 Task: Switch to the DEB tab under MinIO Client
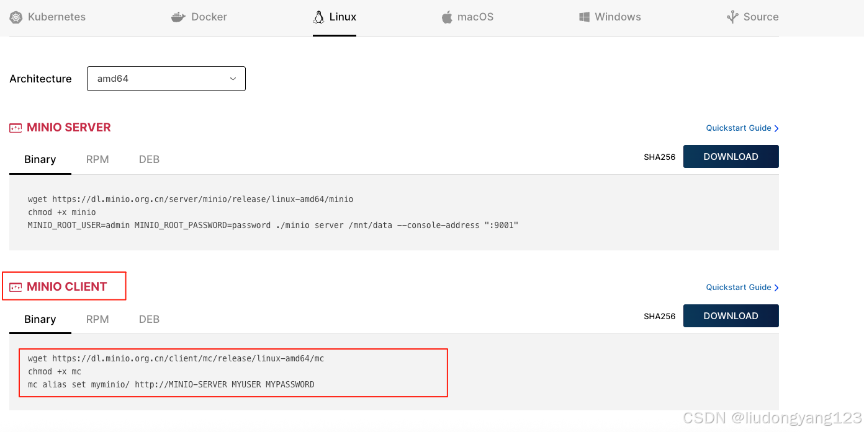click(149, 319)
